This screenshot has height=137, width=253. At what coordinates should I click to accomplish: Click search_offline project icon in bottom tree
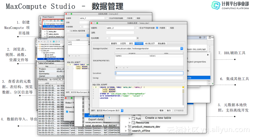click(129, 131)
